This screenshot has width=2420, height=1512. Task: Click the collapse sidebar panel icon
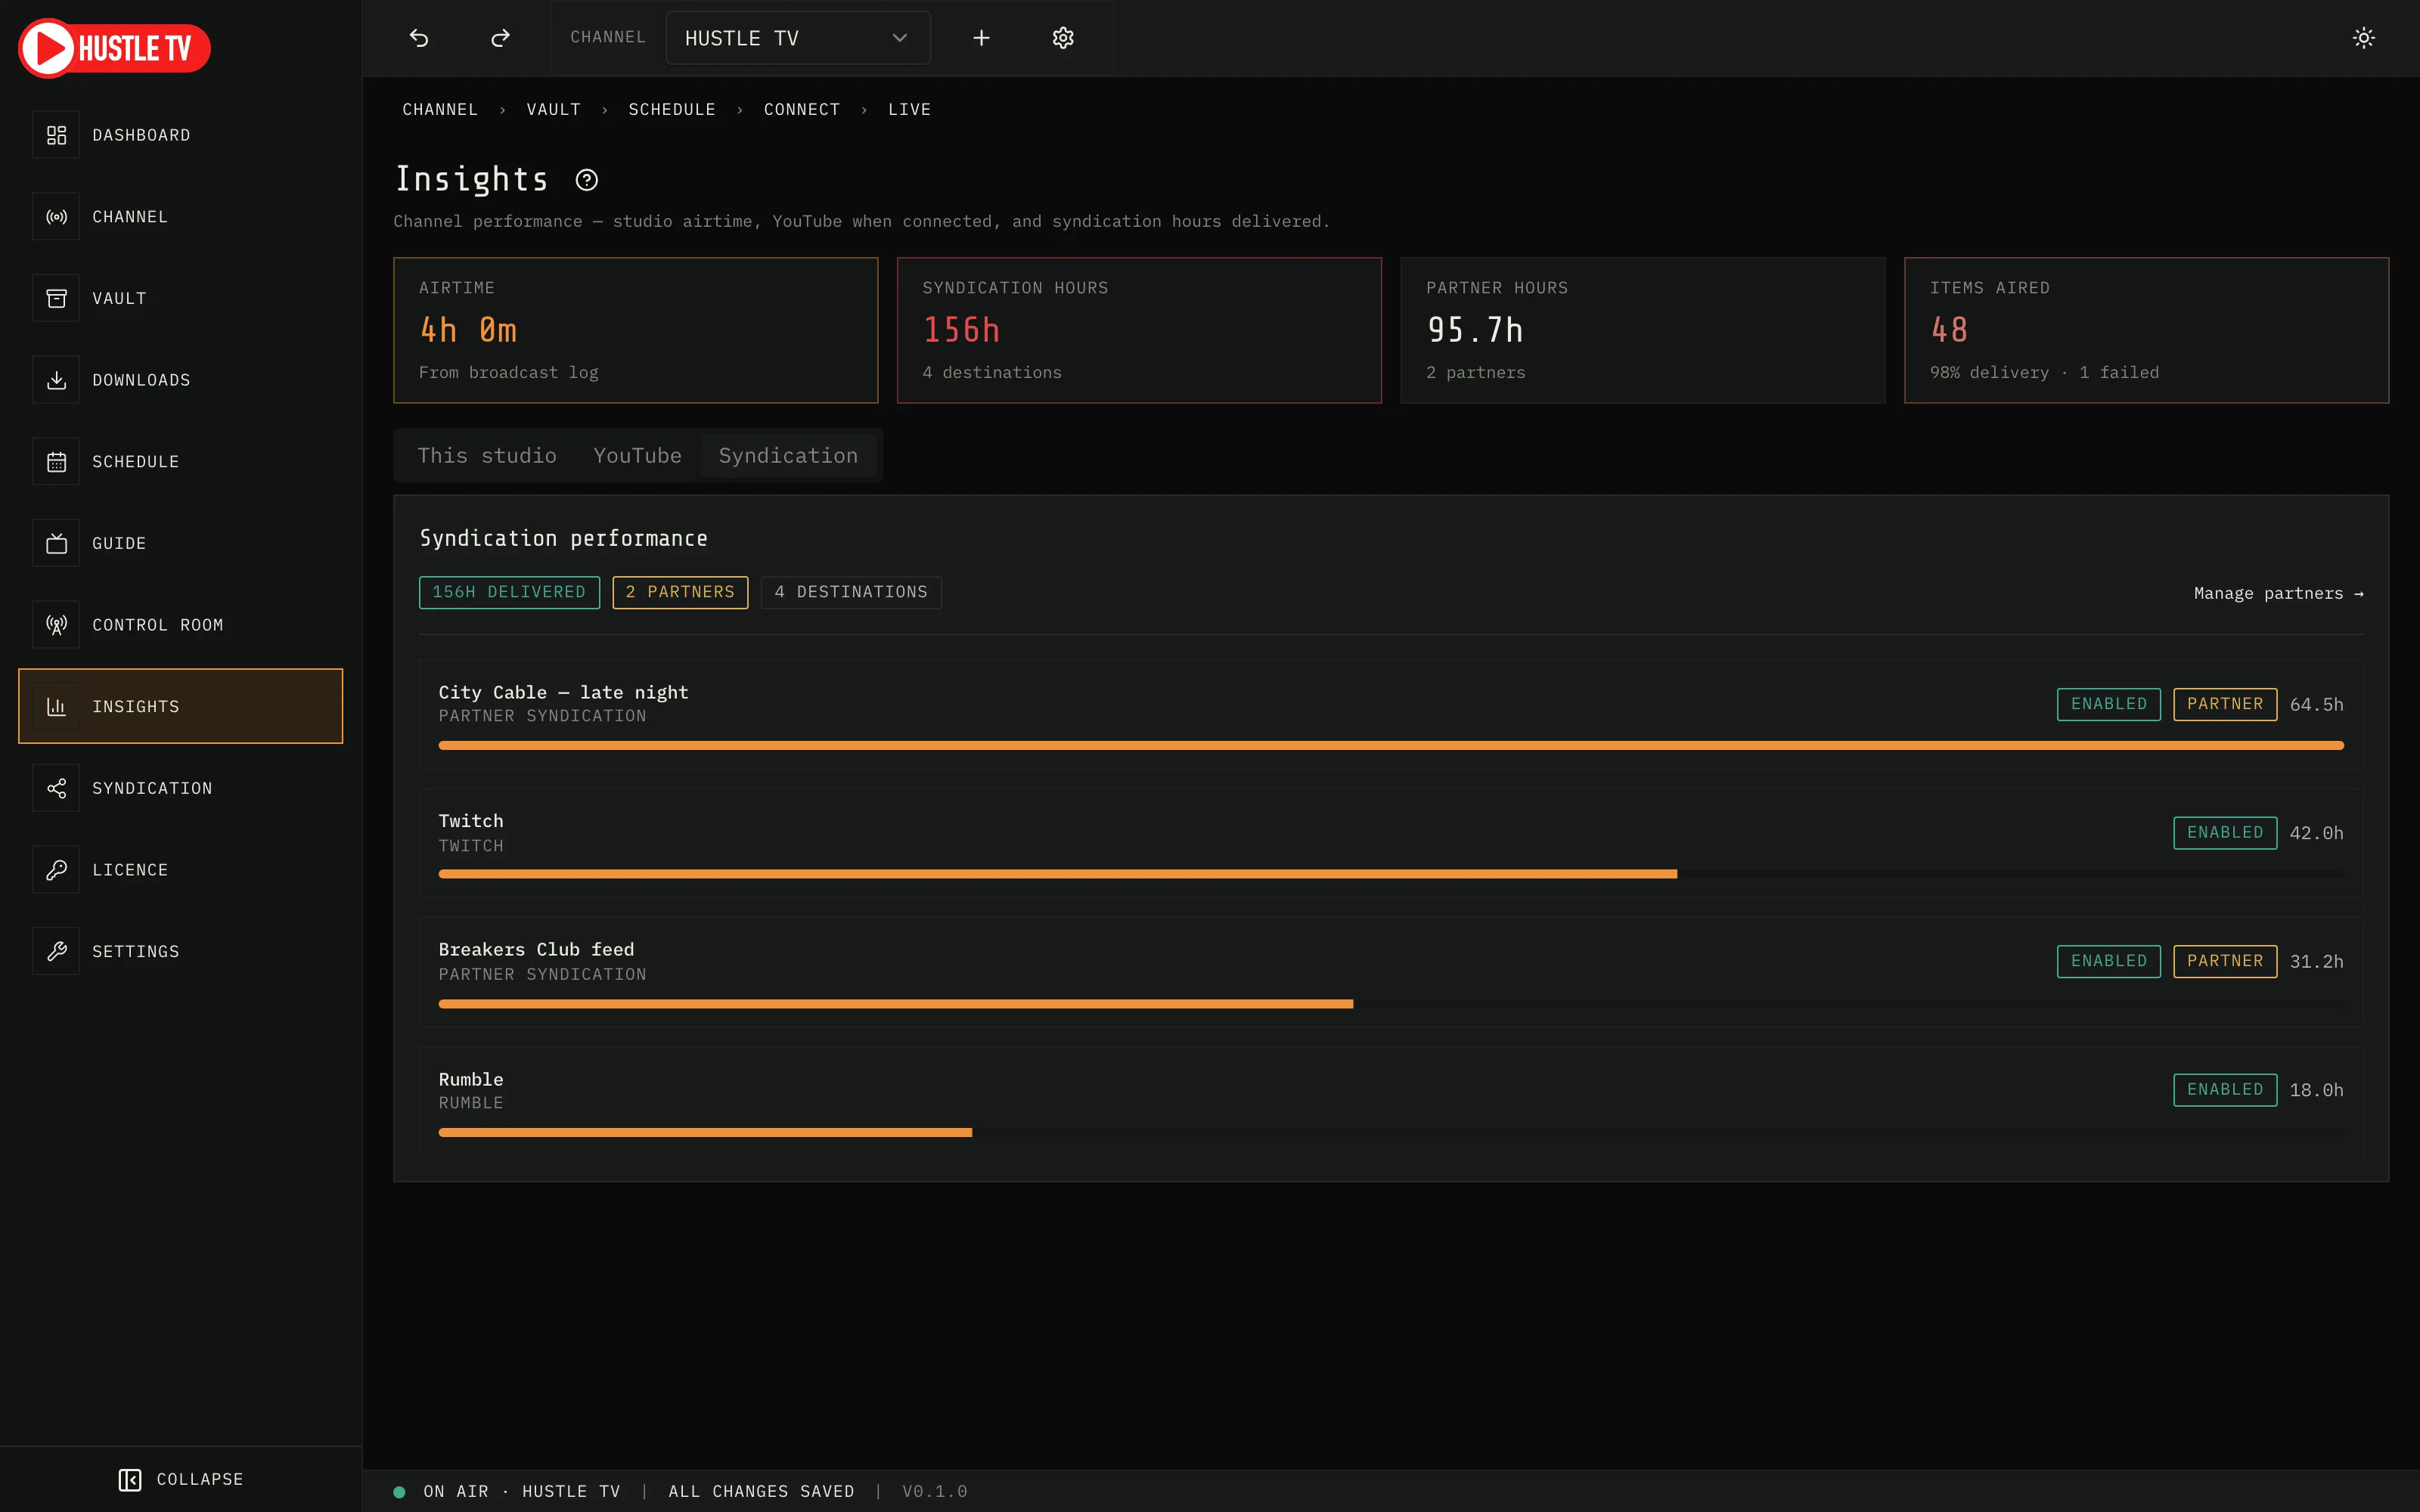[130, 1479]
